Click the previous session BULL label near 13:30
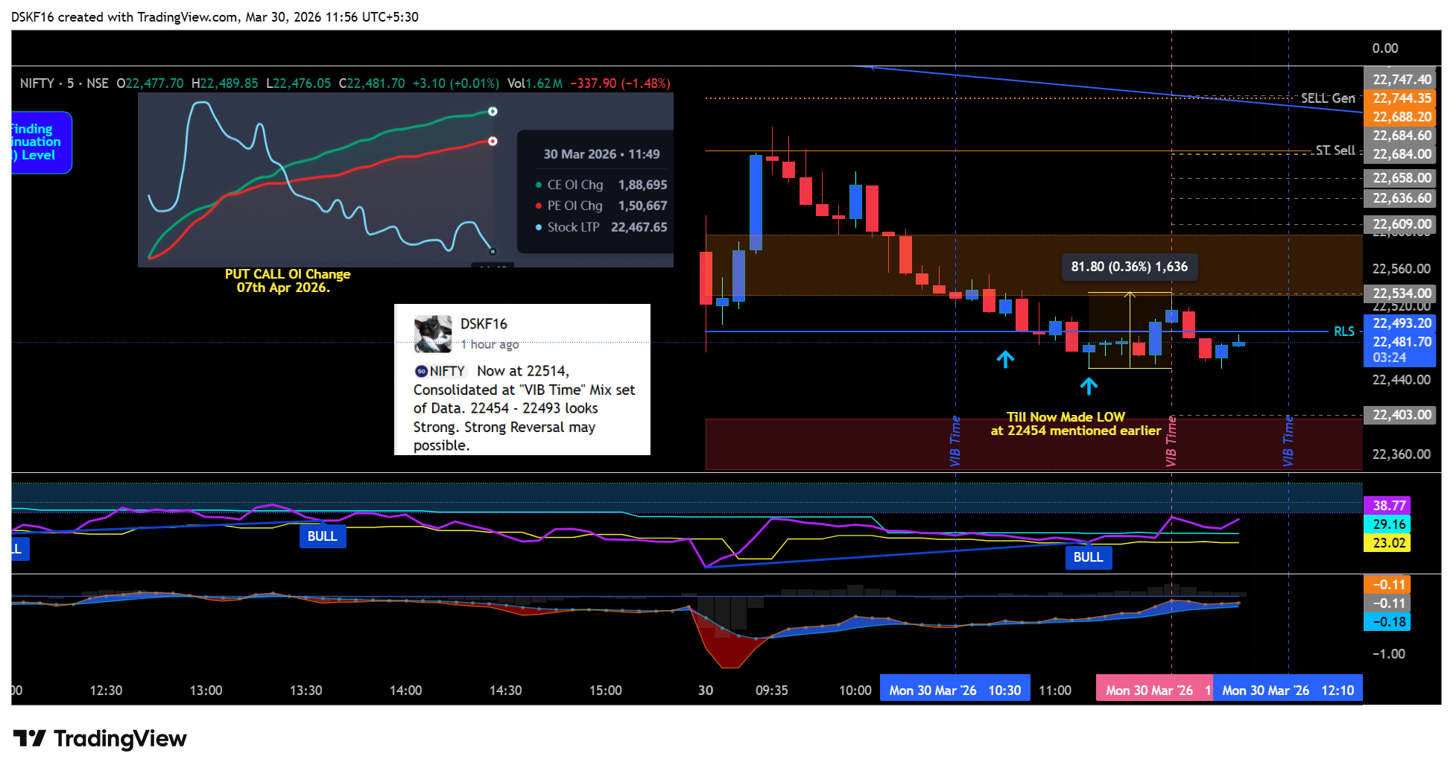 pos(323,536)
